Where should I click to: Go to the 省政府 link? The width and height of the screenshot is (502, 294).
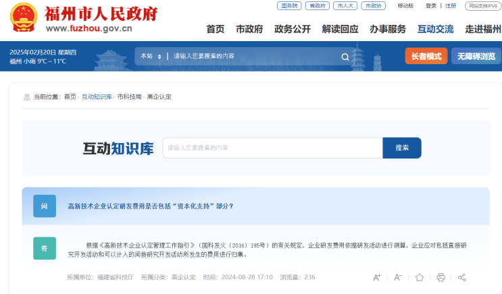[x=318, y=6]
